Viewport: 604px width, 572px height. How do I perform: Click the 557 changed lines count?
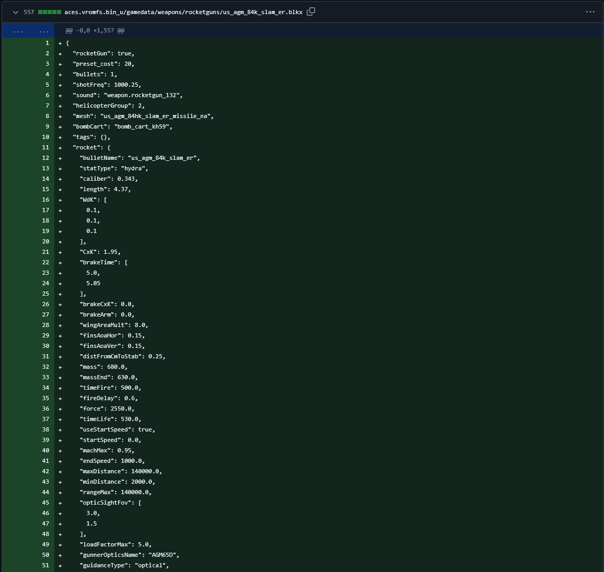(x=29, y=12)
